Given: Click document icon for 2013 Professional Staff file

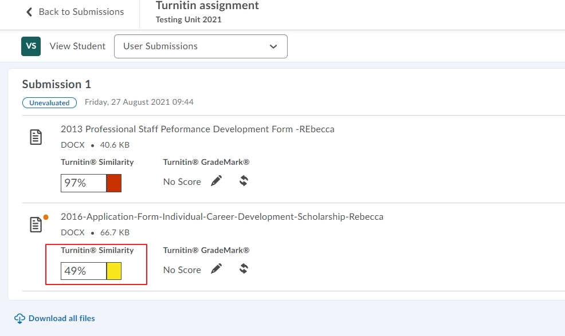Looking at the screenshot, I should (x=36, y=137).
